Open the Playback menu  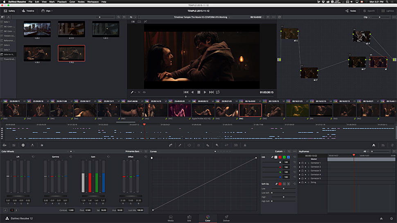click(x=62, y=2)
